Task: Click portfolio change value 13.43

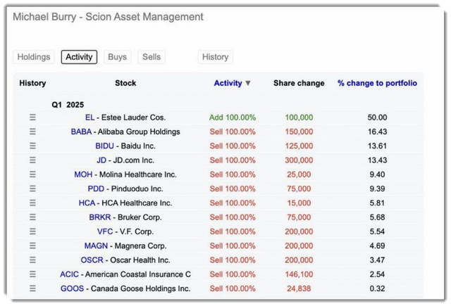Action: (377, 160)
